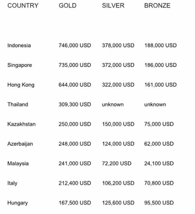Screen dimensions: 195x214
Task: Select the Thailand country cell
Action: [18, 105]
